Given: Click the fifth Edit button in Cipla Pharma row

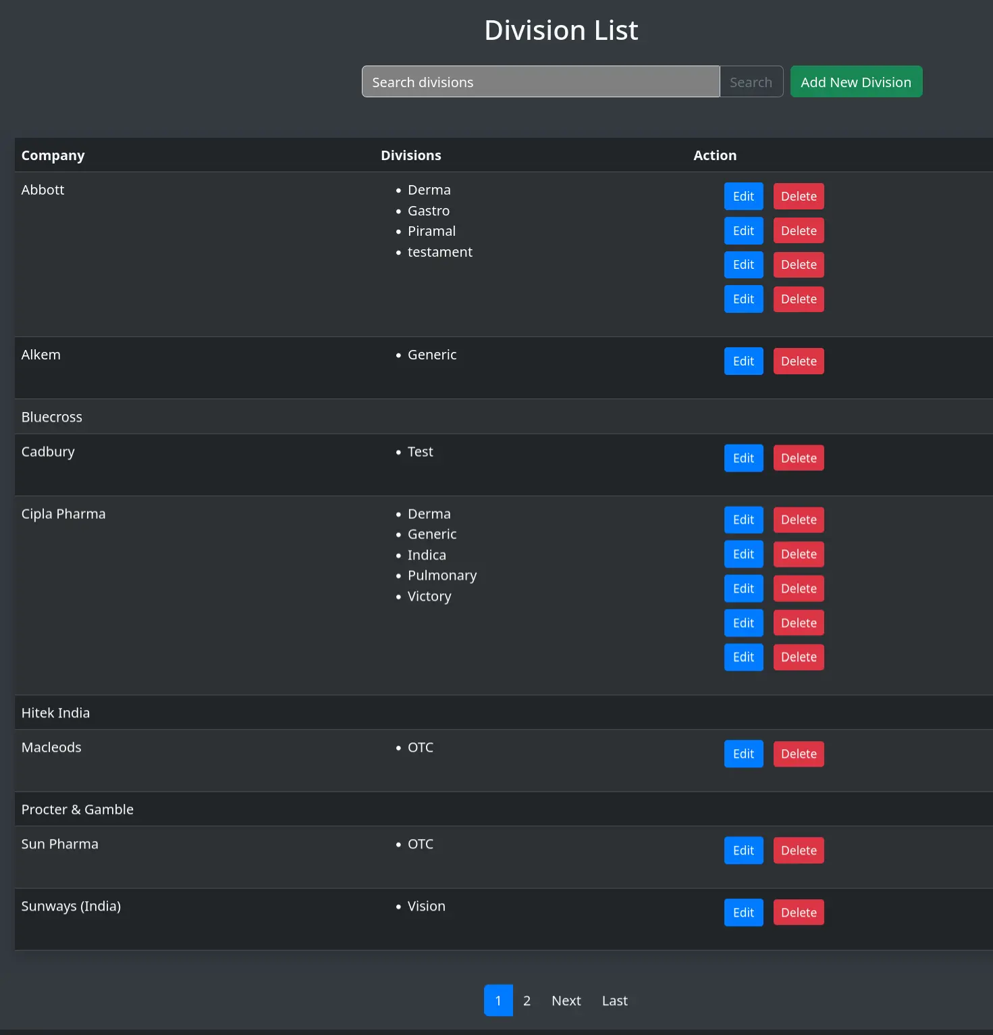Looking at the screenshot, I should [x=743, y=657].
